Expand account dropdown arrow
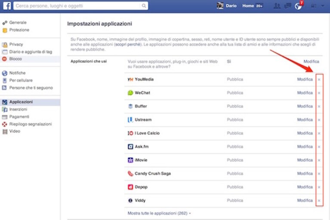 (x=323, y=6)
